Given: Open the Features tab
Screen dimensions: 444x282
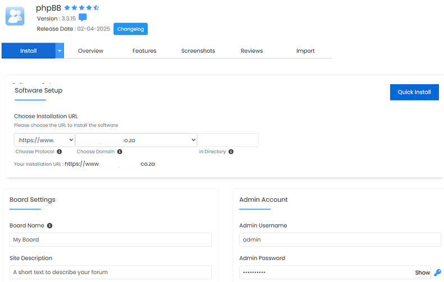Looking at the screenshot, I should (144, 51).
